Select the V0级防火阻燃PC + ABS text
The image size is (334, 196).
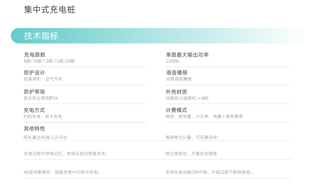[187, 98]
